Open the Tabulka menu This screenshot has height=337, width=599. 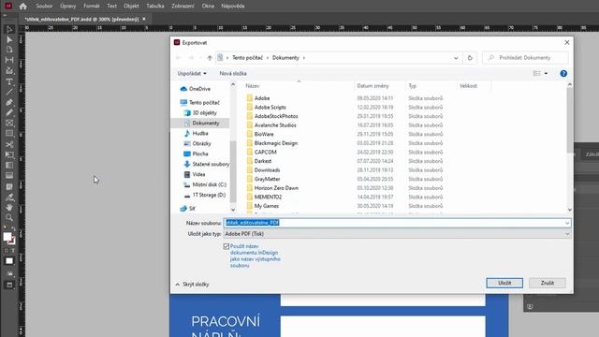click(x=155, y=7)
